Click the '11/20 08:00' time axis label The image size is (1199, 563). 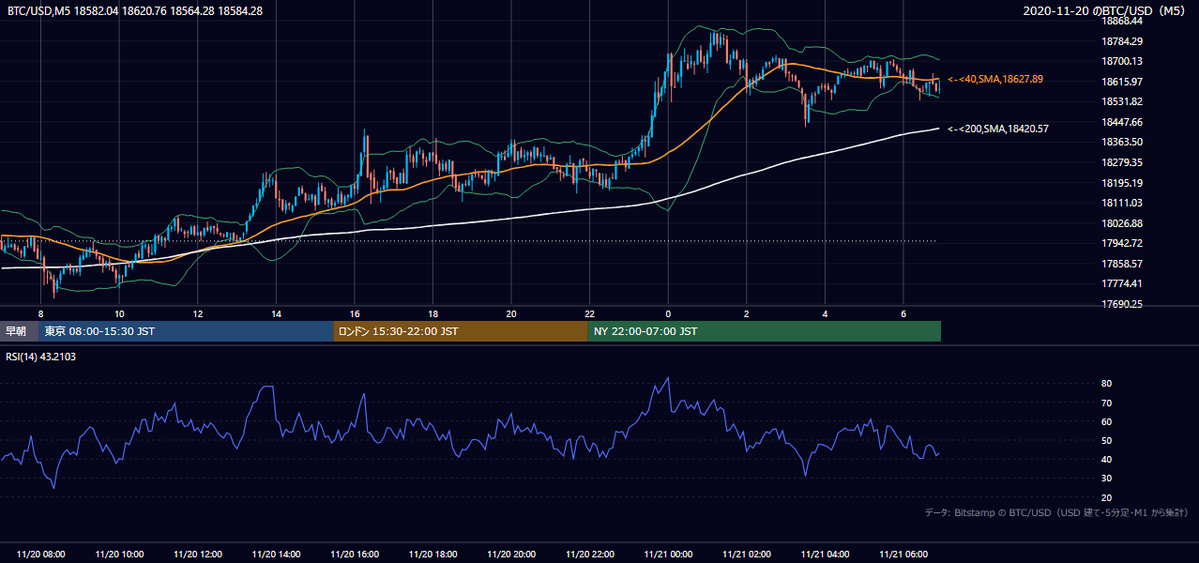(x=40, y=555)
